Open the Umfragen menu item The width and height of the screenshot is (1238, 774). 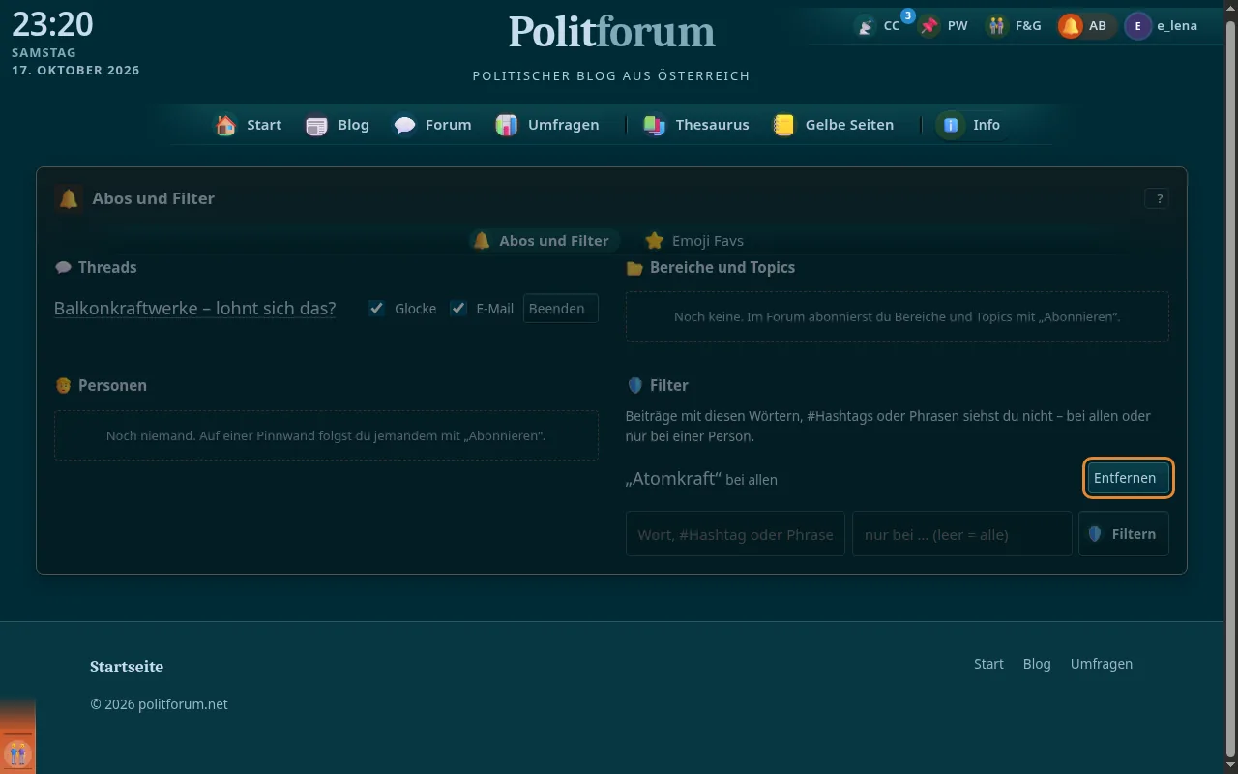pos(547,125)
